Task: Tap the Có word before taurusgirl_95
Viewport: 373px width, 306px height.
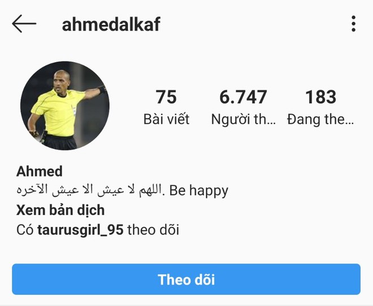Action: coord(25,230)
